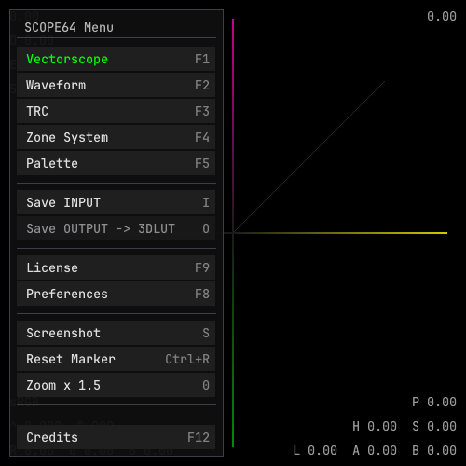Image resolution: width=466 pixels, height=466 pixels.
Task: Click the SCOPE64 Menu title
Action: point(69,28)
